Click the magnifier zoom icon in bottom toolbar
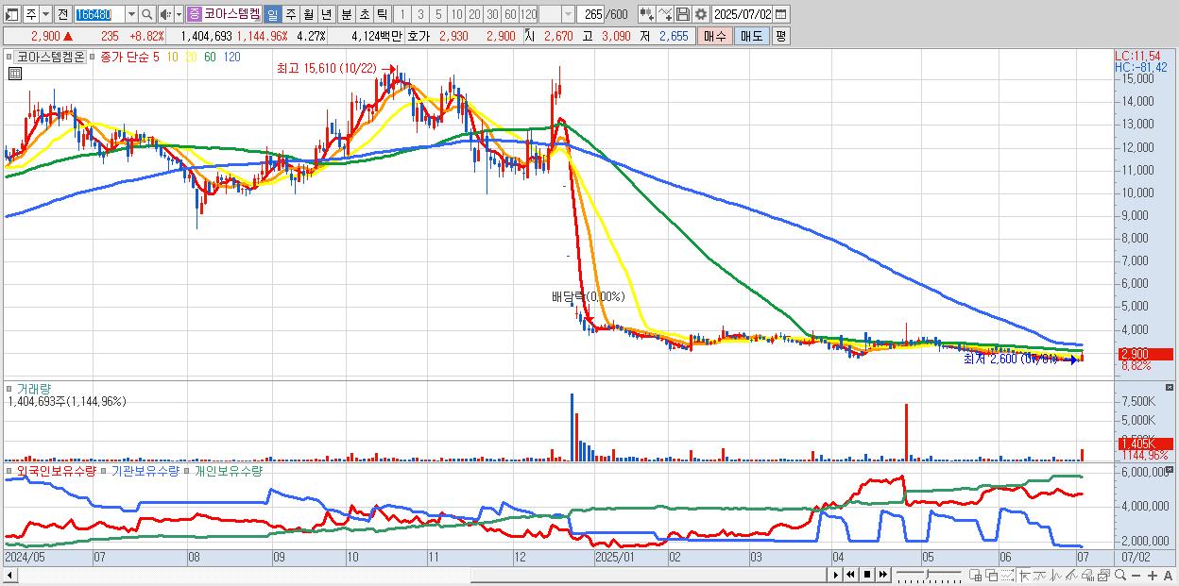The width and height of the screenshot is (1179, 586). tap(1120, 576)
